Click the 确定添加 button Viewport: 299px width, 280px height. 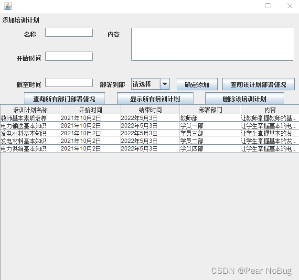[197, 84]
